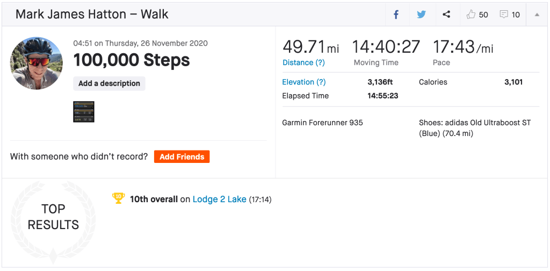This screenshot has height=271, width=550.
Task: Open the attached activity photo thumbnail
Action: (x=84, y=111)
